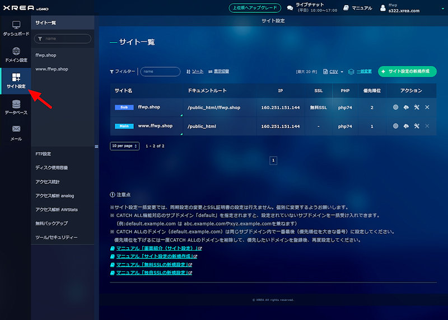Open the 10 per page selector
The width and height of the screenshot is (448, 320).
tap(124, 145)
